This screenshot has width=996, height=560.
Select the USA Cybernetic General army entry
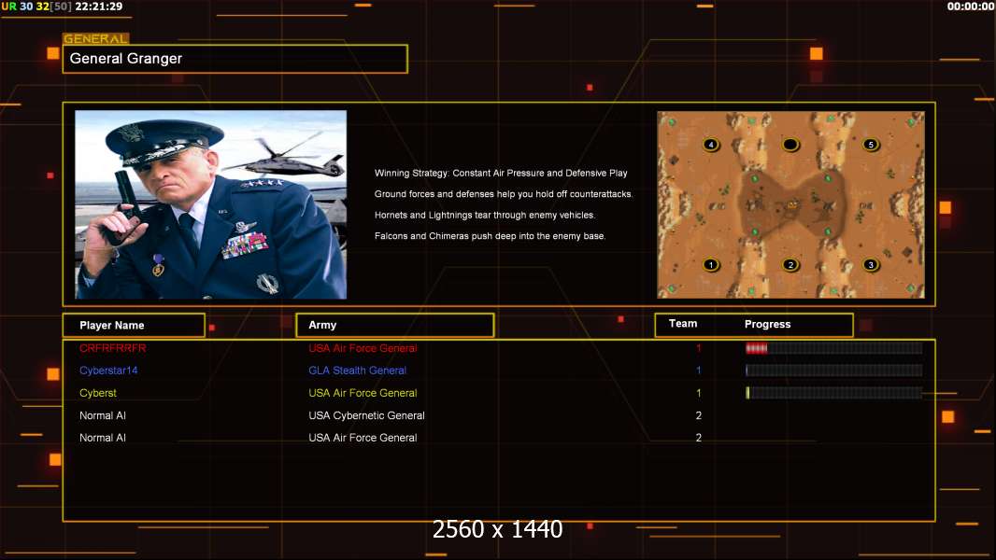tap(366, 415)
